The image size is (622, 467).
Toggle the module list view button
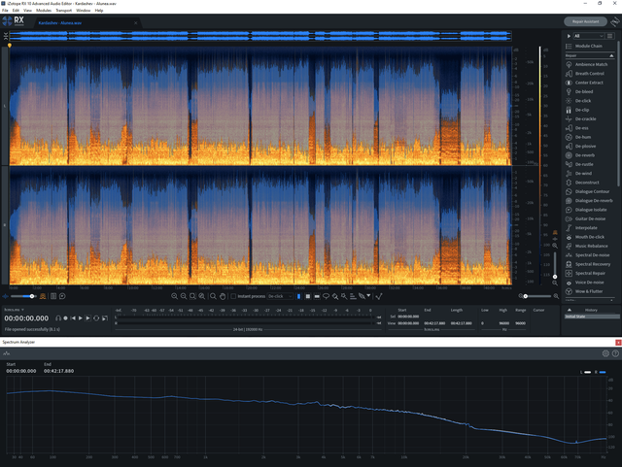(610, 36)
